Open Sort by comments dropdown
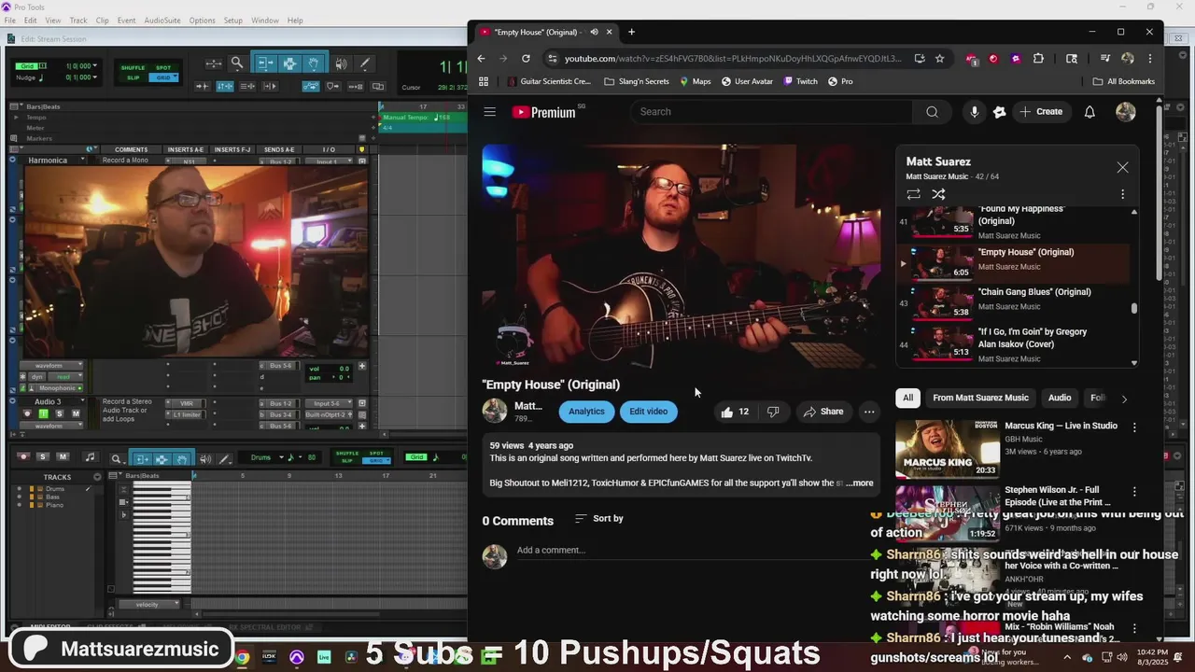The image size is (1195, 672). point(598,518)
